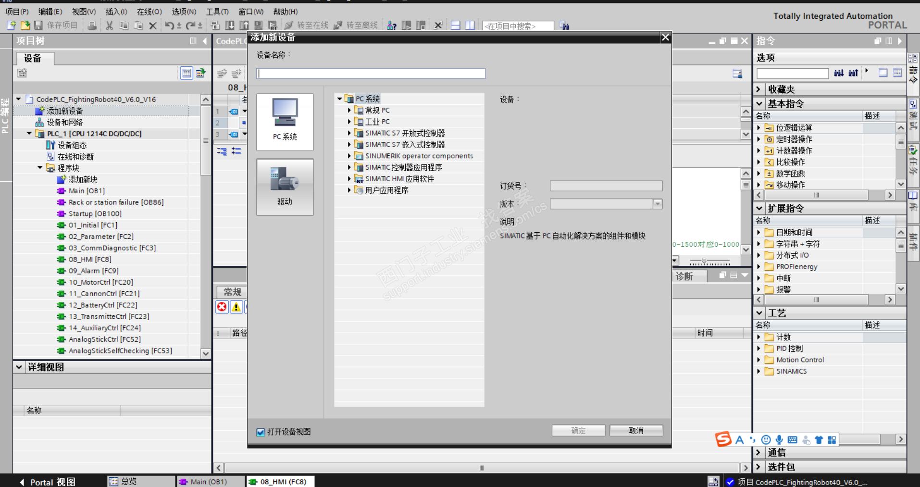Close the 添加新设备 dialog

point(665,37)
